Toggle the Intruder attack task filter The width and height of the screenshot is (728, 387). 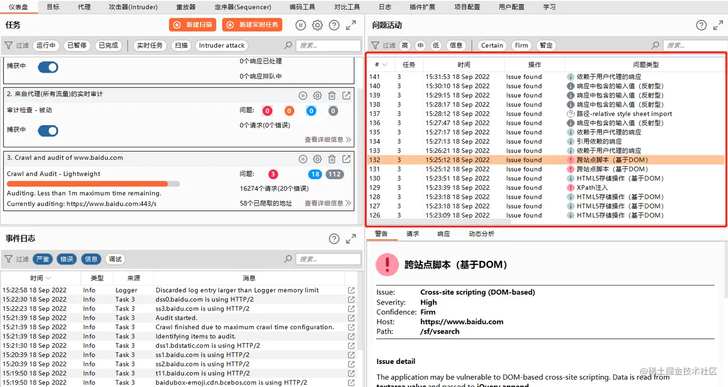coord(222,46)
